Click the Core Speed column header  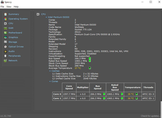[x=69, y=87]
